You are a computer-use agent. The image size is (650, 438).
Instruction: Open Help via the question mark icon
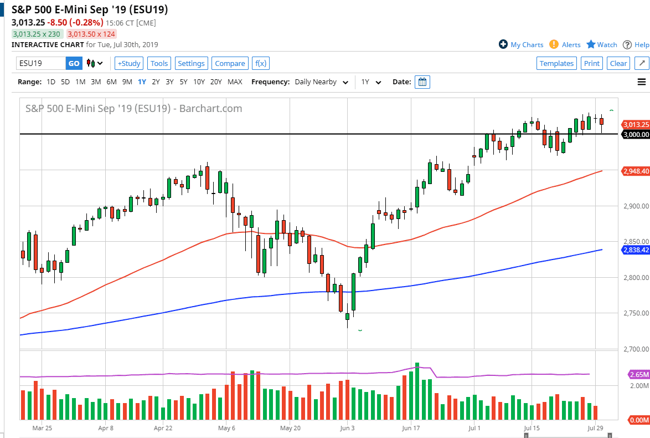click(627, 45)
